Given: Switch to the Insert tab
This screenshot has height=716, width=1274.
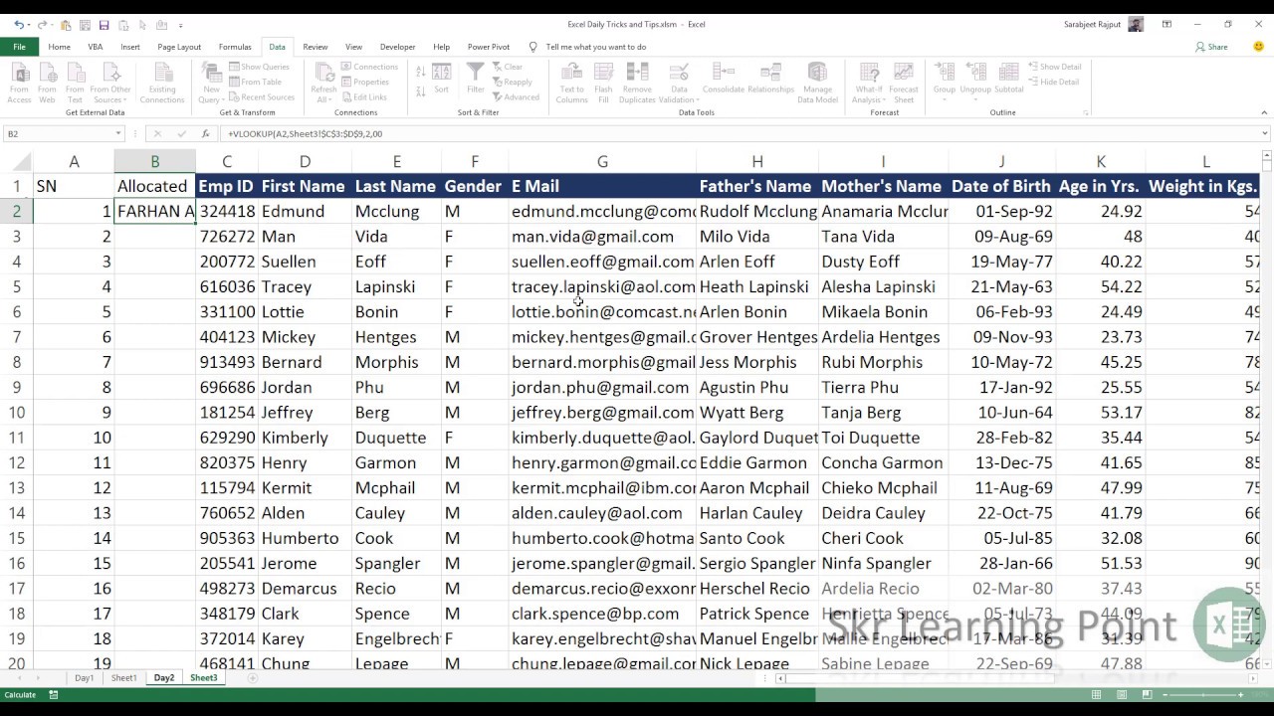Looking at the screenshot, I should (130, 47).
